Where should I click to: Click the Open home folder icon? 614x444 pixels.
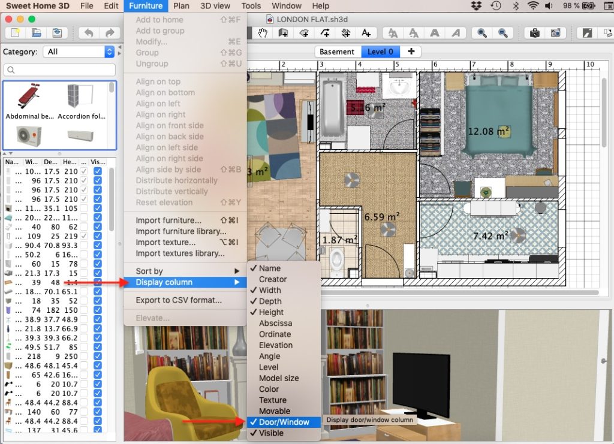pyautogui.click(x=36, y=33)
